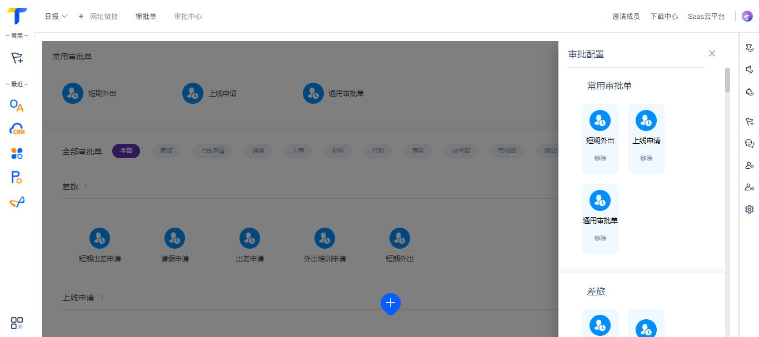The image size is (759, 337).
Task: Open the 外出培训申请 form icon
Action: (x=324, y=238)
